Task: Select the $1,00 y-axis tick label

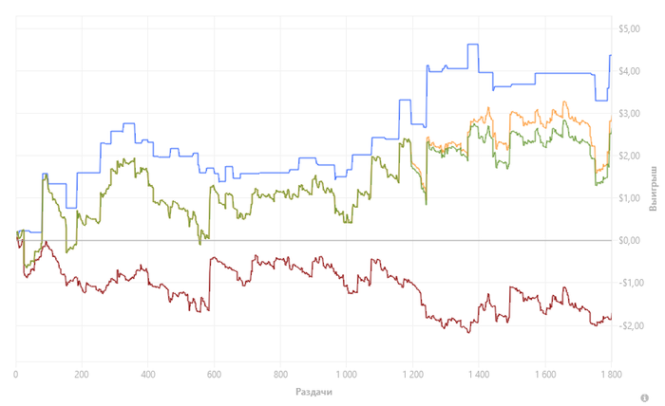Action: click(x=631, y=198)
